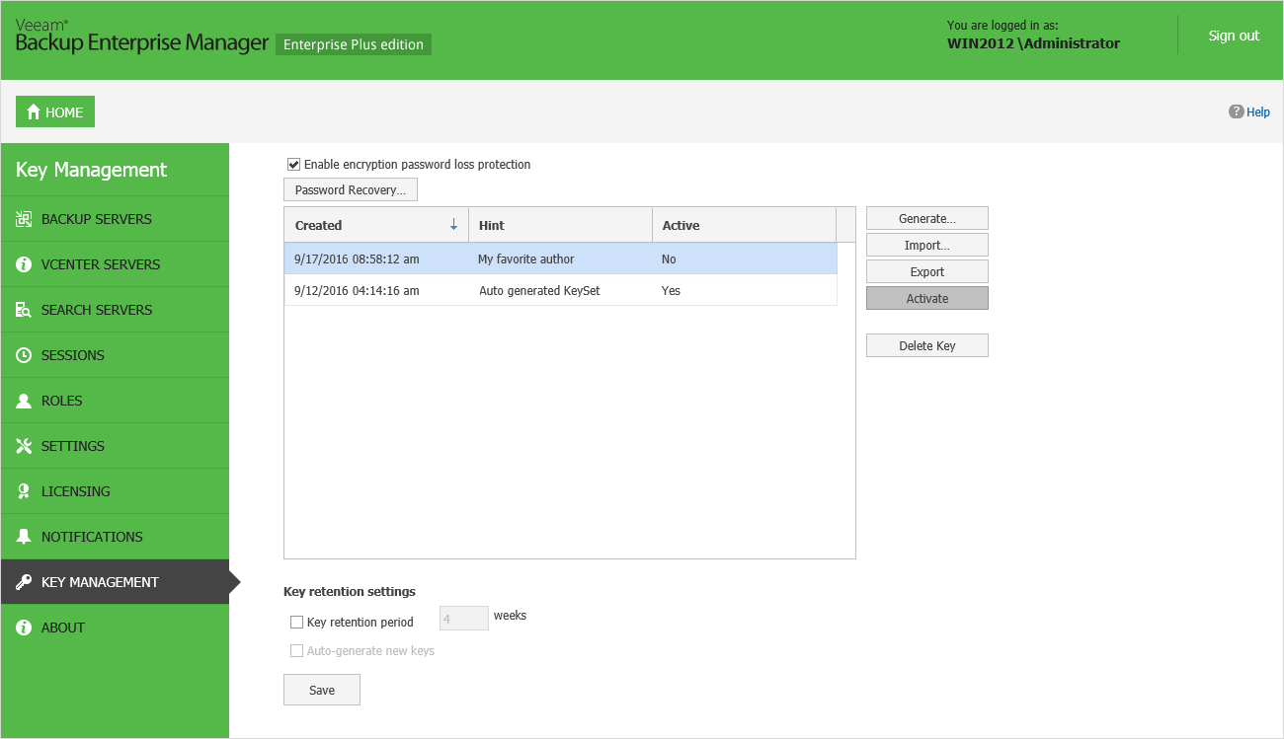The width and height of the screenshot is (1284, 739).
Task: Open the VCENTER SERVERS section
Action: tap(115, 264)
